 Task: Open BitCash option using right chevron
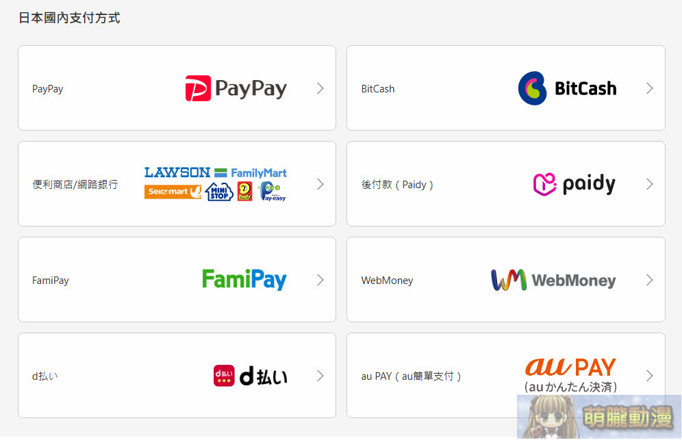click(x=649, y=88)
